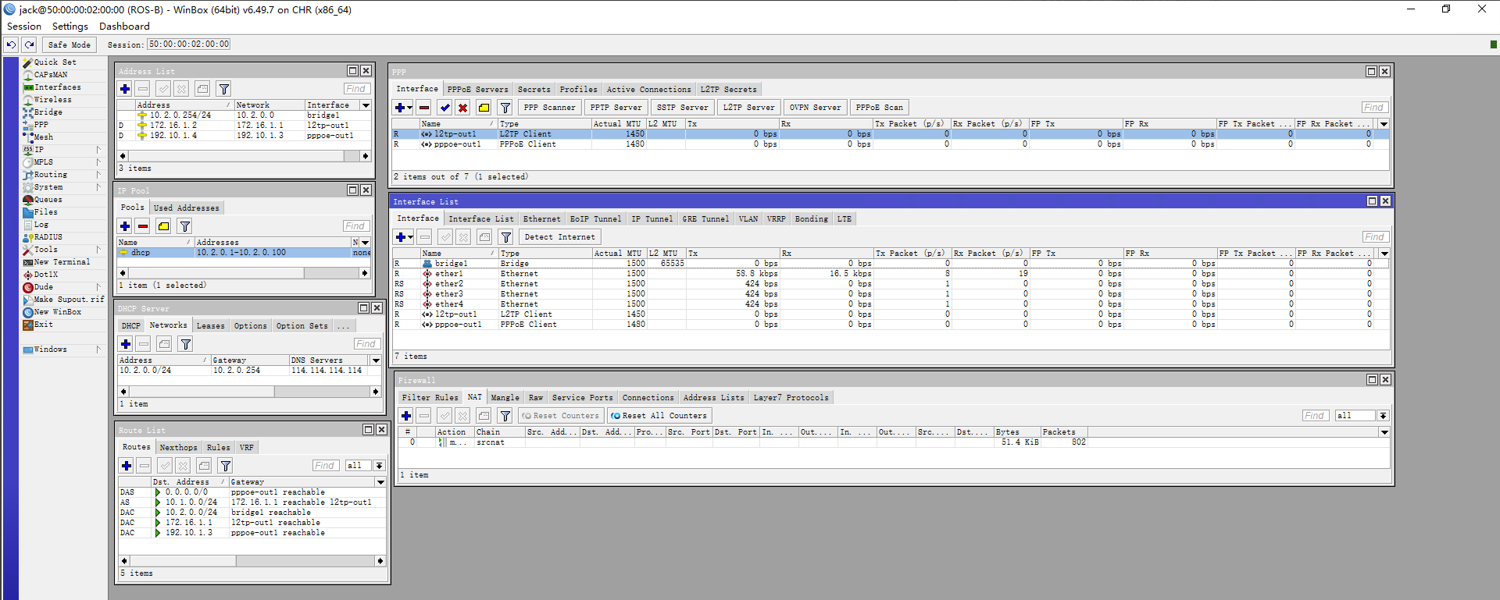Click the filter funnel in DHCP Server window
The image size is (1500, 600).
(186, 344)
